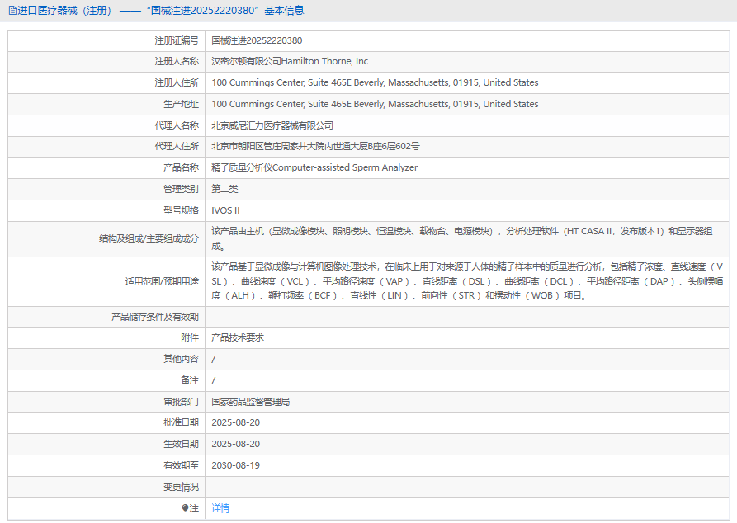This screenshot has width=737, height=523.
Task: Open the 详情 link
Action: [x=220, y=508]
